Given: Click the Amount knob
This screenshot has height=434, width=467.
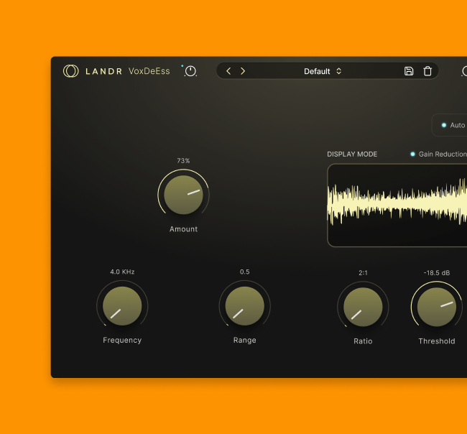Looking at the screenshot, I should pyautogui.click(x=183, y=195).
